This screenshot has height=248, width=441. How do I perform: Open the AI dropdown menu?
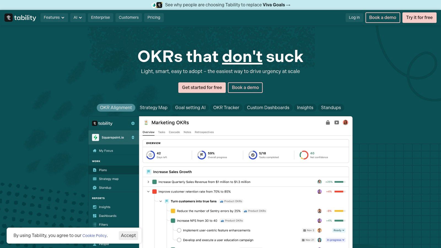78,18
